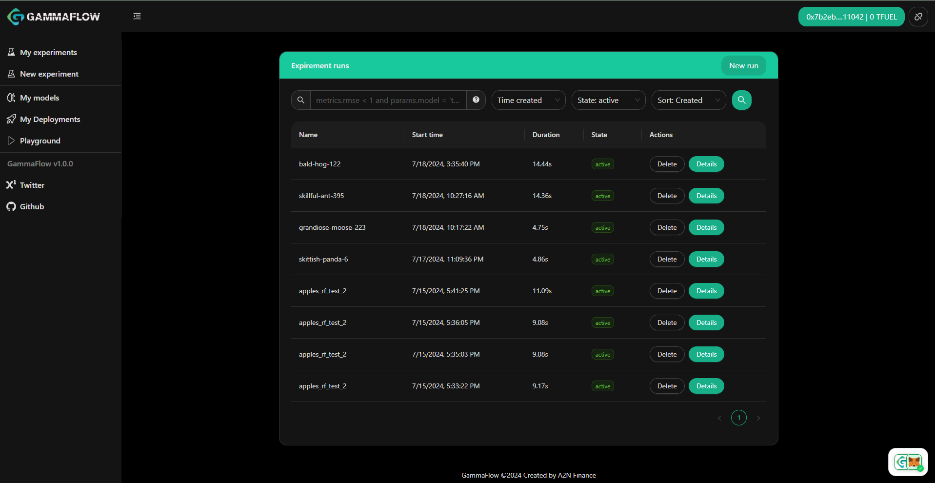Click the wallet address button
The image size is (935, 483).
(851, 17)
